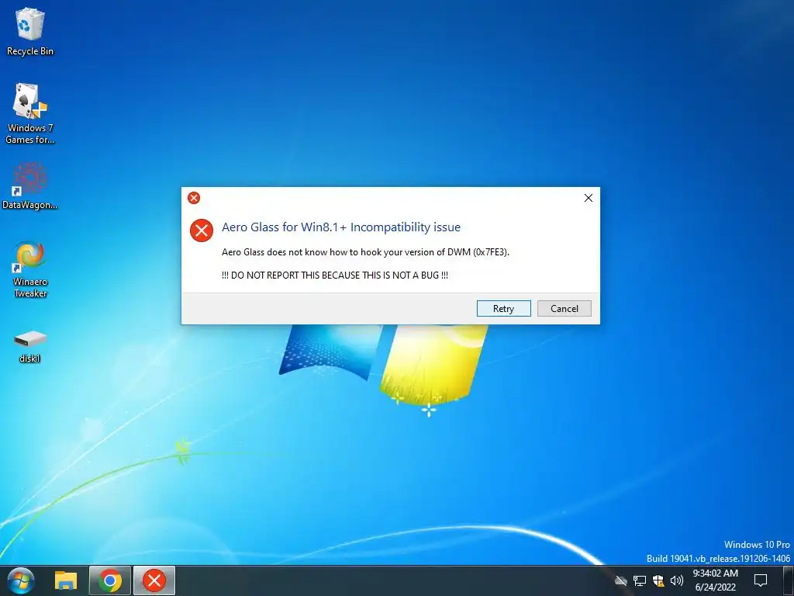Select the Windows 7 Games desktop icon

pyautogui.click(x=30, y=113)
